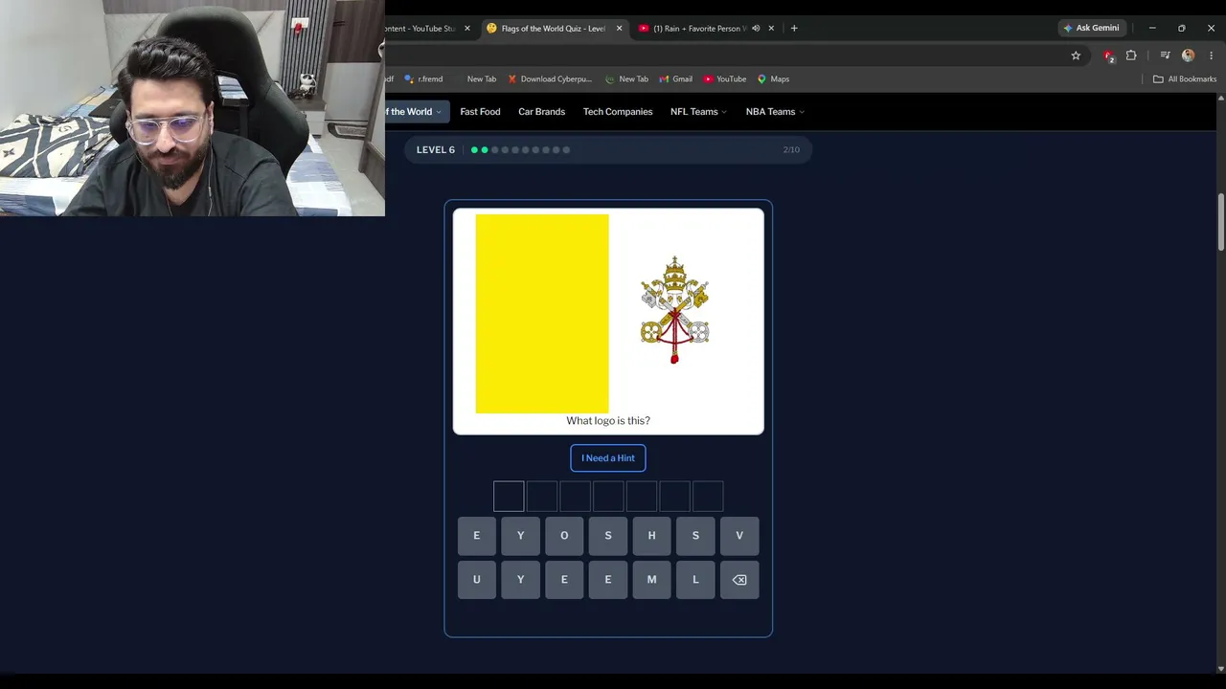Tap the H letter key
The image size is (1226, 689).
(x=651, y=536)
